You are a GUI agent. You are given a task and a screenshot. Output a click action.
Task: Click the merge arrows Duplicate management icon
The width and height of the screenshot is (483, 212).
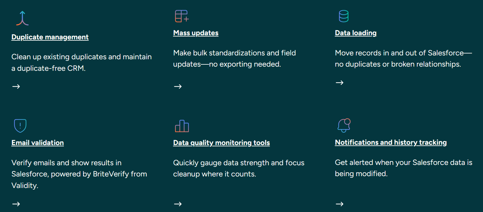coord(22,18)
